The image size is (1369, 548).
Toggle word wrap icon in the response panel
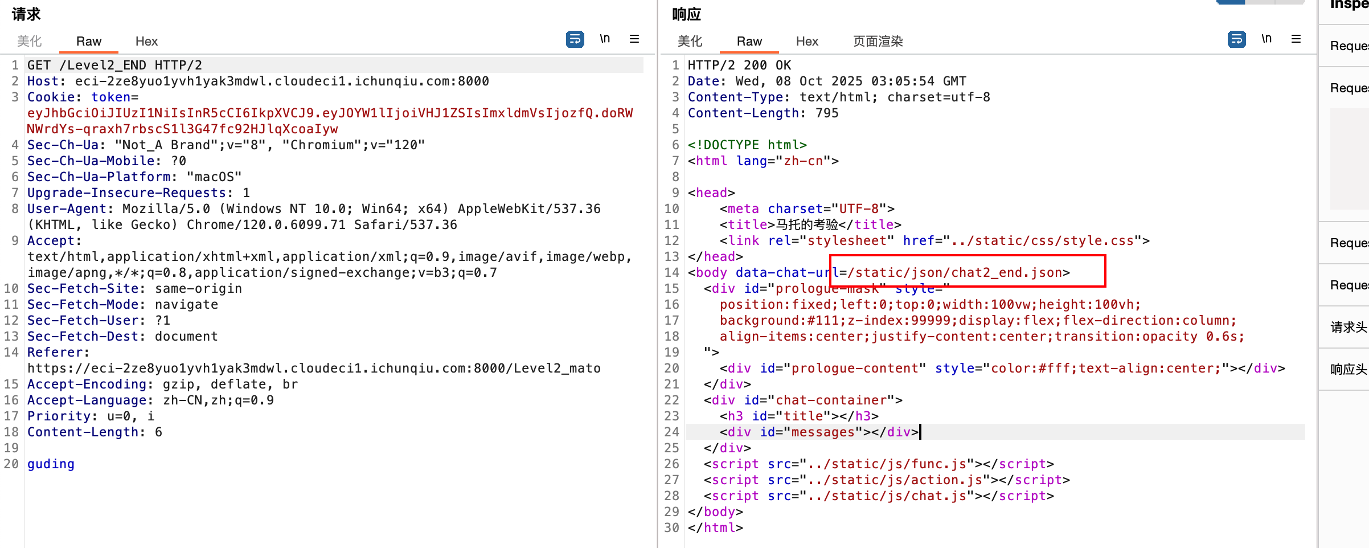(1236, 39)
